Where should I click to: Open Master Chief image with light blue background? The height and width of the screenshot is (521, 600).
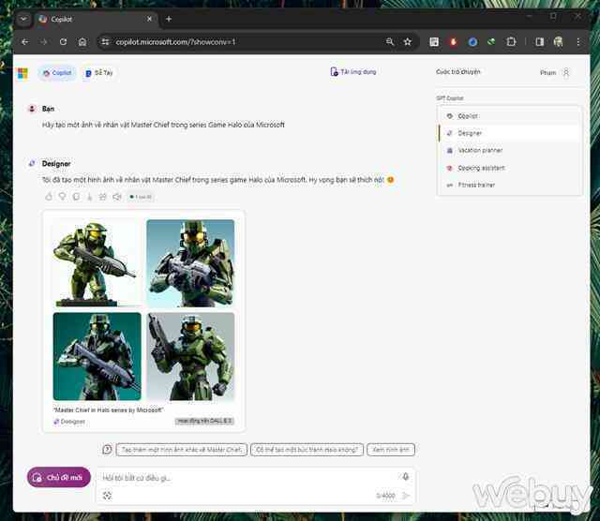click(190, 263)
